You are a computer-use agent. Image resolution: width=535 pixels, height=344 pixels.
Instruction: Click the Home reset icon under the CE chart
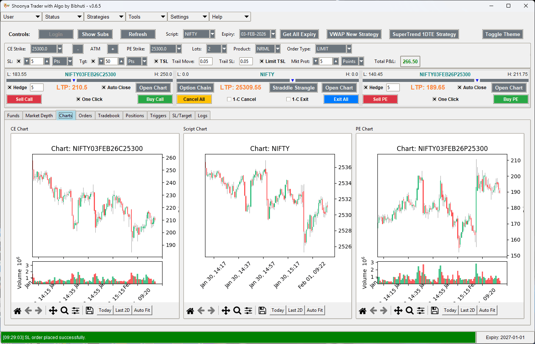click(17, 311)
